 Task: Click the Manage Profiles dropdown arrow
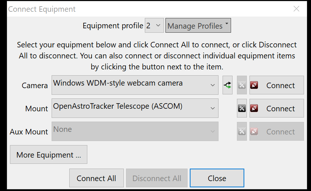[227, 24]
